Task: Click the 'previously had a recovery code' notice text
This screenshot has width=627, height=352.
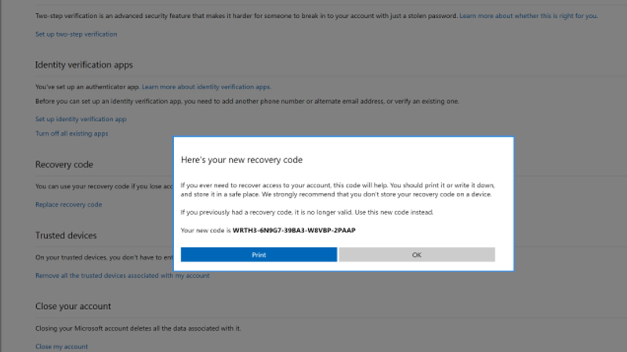Action: (x=306, y=212)
